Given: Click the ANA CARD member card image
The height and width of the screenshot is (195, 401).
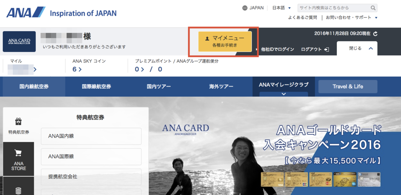Looking at the screenshot, I should pyautogui.click(x=19, y=41).
